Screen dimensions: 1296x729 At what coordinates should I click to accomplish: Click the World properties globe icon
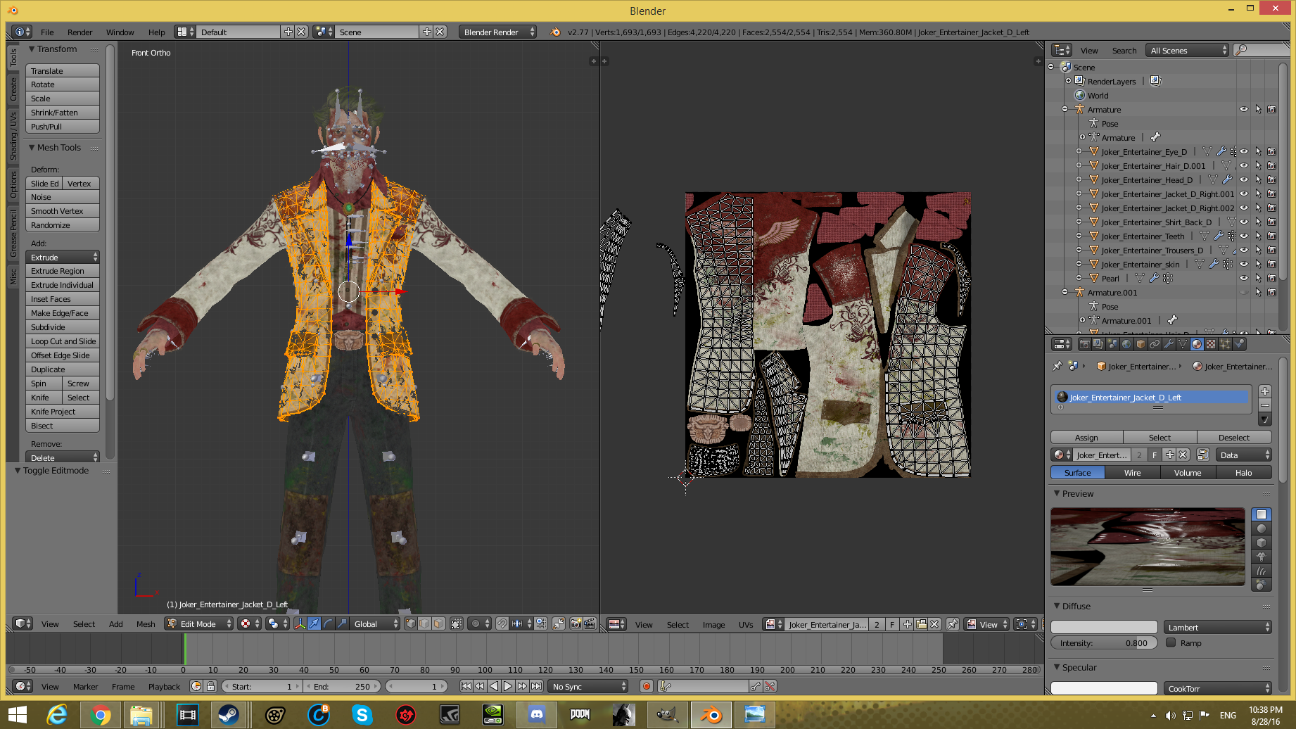point(1126,344)
